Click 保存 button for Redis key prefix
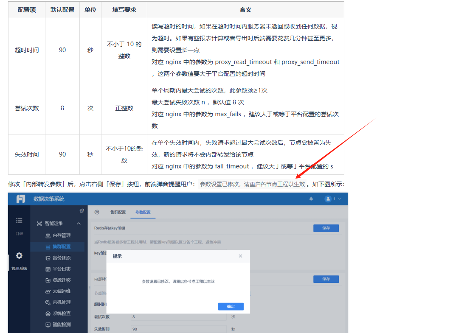The image size is (467, 333). point(326,228)
